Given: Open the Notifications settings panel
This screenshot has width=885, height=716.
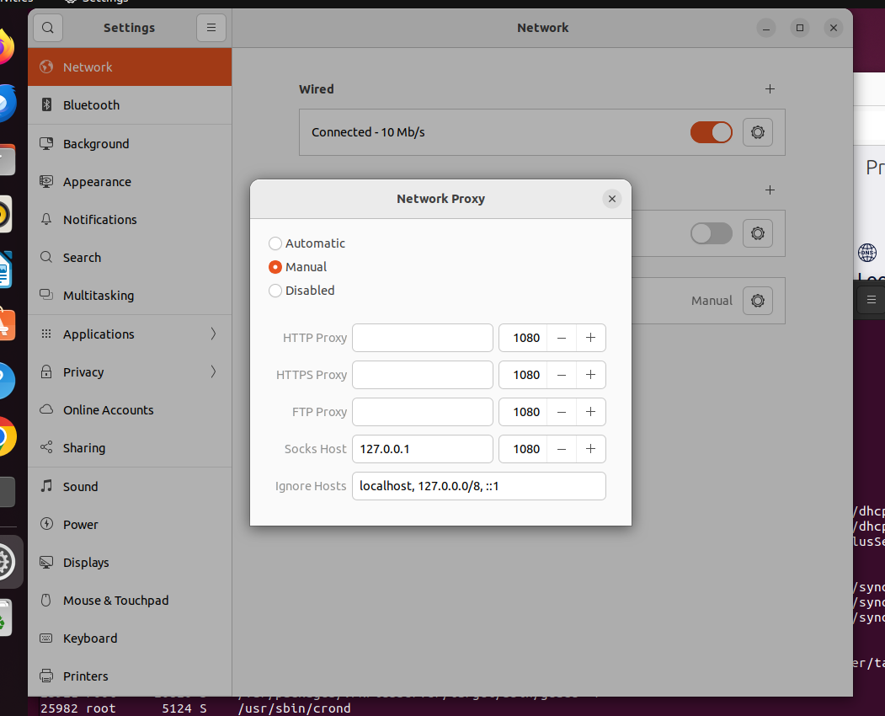Looking at the screenshot, I should point(130,220).
